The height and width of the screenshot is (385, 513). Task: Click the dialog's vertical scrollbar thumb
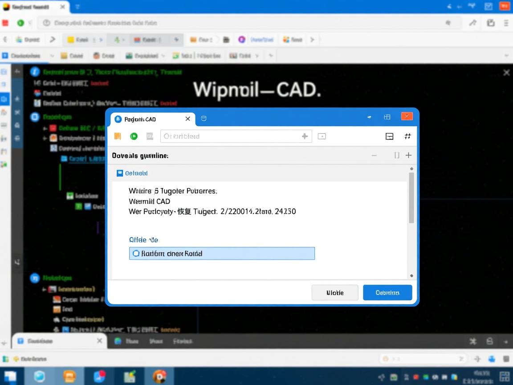pyautogui.click(x=411, y=197)
